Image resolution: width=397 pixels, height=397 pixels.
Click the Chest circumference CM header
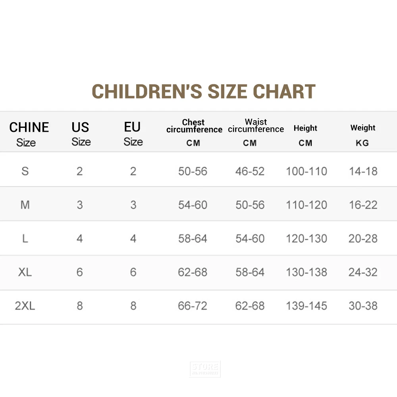[194, 132]
